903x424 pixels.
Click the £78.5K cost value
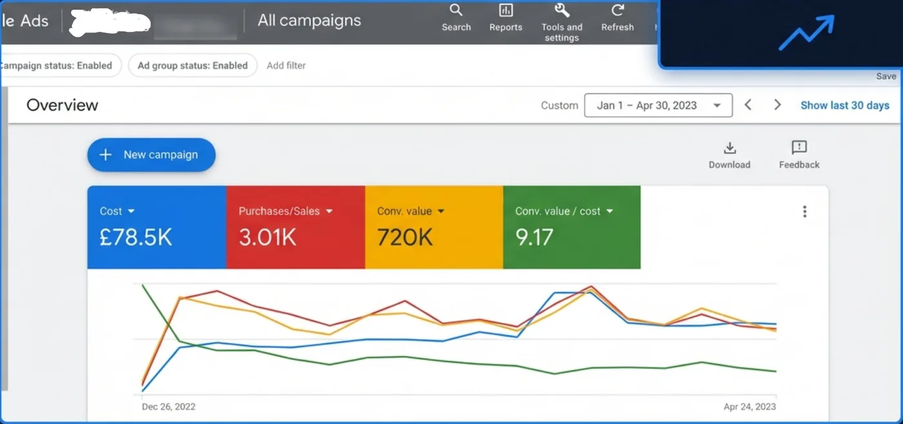tap(136, 238)
